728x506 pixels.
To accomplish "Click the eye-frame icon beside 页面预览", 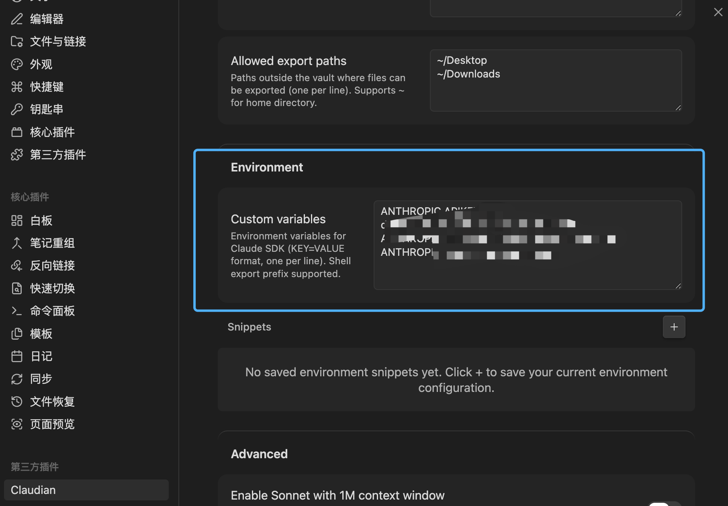I will [x=17, y=424].
